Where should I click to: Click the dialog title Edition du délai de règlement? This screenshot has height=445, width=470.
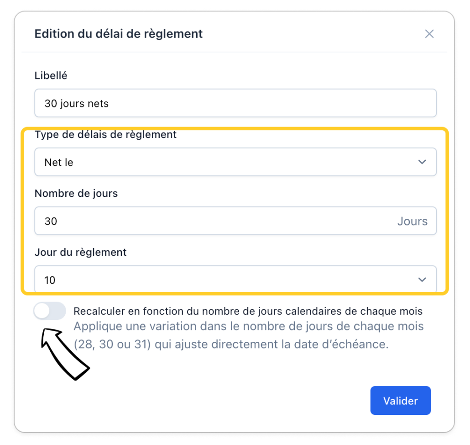tap(119, 34)
